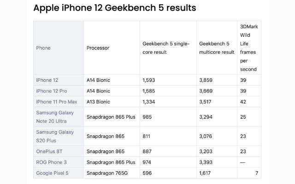Click 3DMark Wild Life frames header

[x=249, y=48]
